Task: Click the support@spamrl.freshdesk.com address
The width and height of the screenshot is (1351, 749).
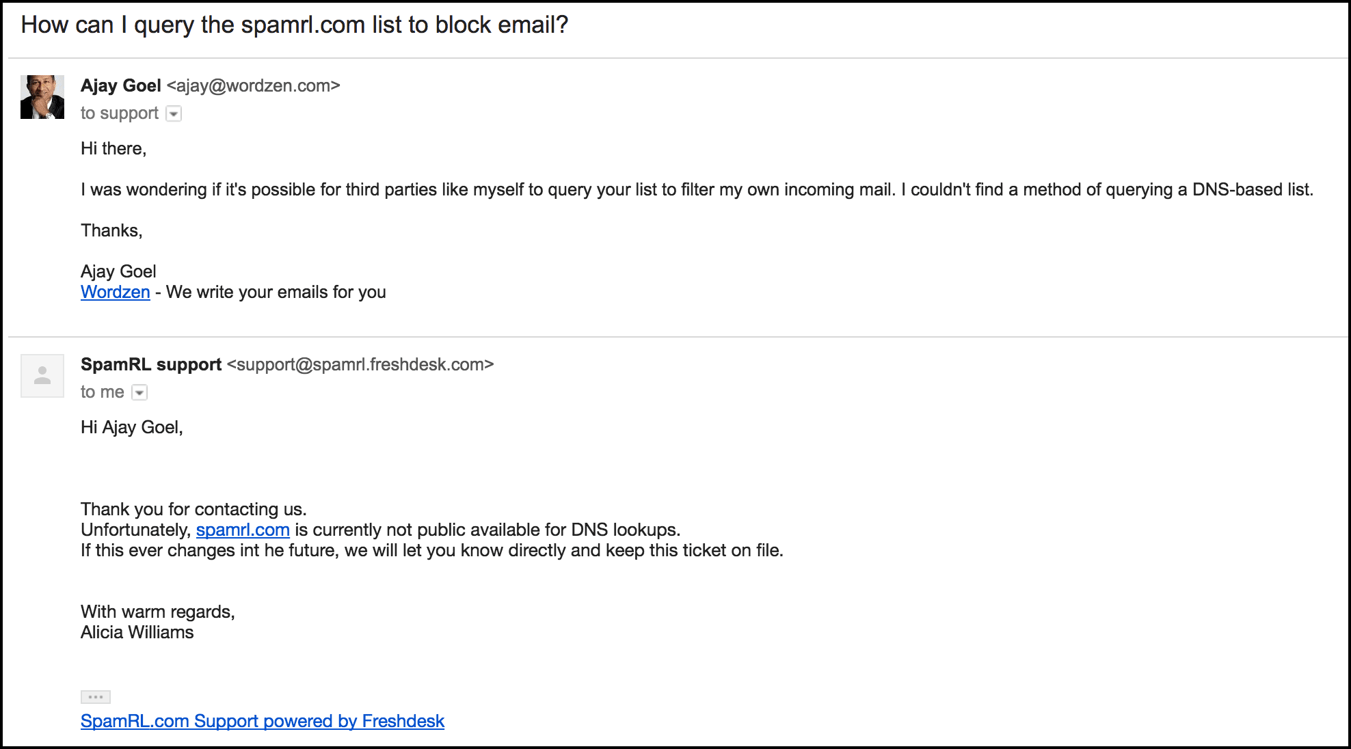Action: click(360, 365)
